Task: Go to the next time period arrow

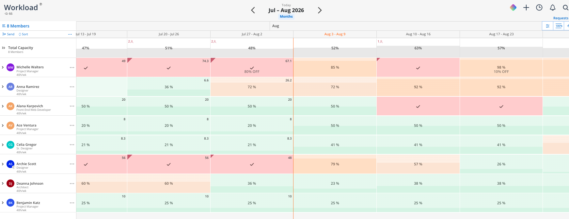Action: coord(320,10)
